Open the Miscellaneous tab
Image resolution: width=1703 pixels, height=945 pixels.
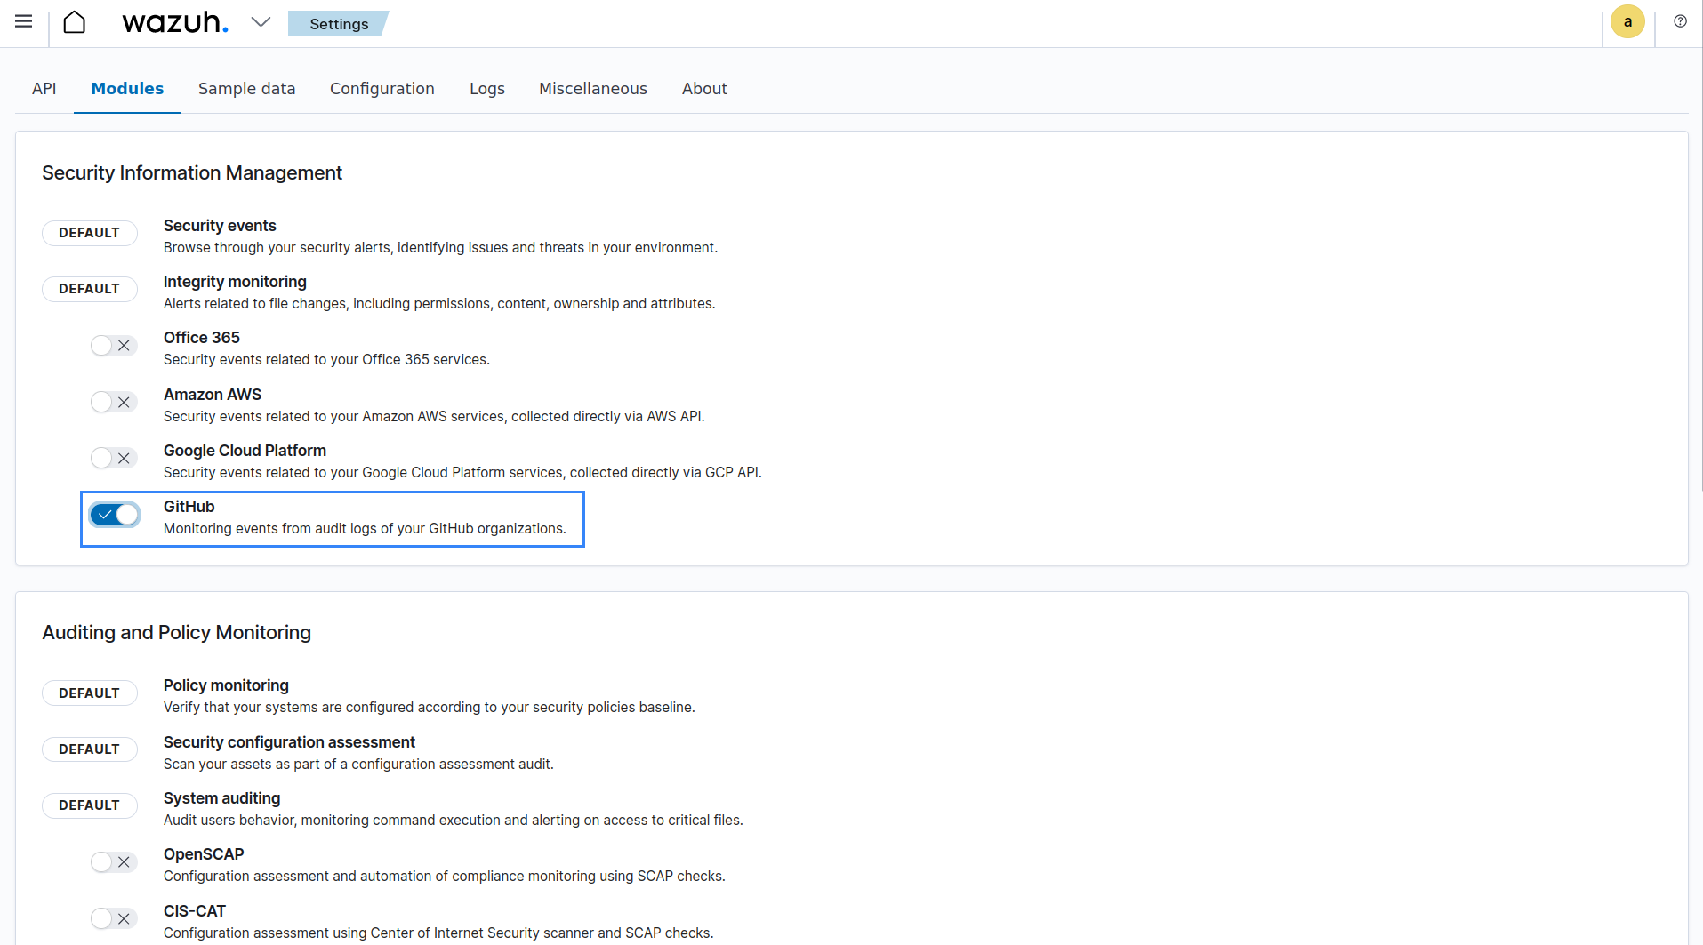(593, 89)
